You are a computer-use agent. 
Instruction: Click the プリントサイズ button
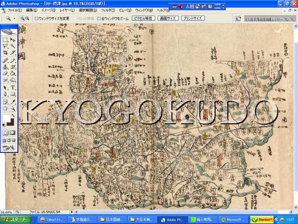(193, 18)
